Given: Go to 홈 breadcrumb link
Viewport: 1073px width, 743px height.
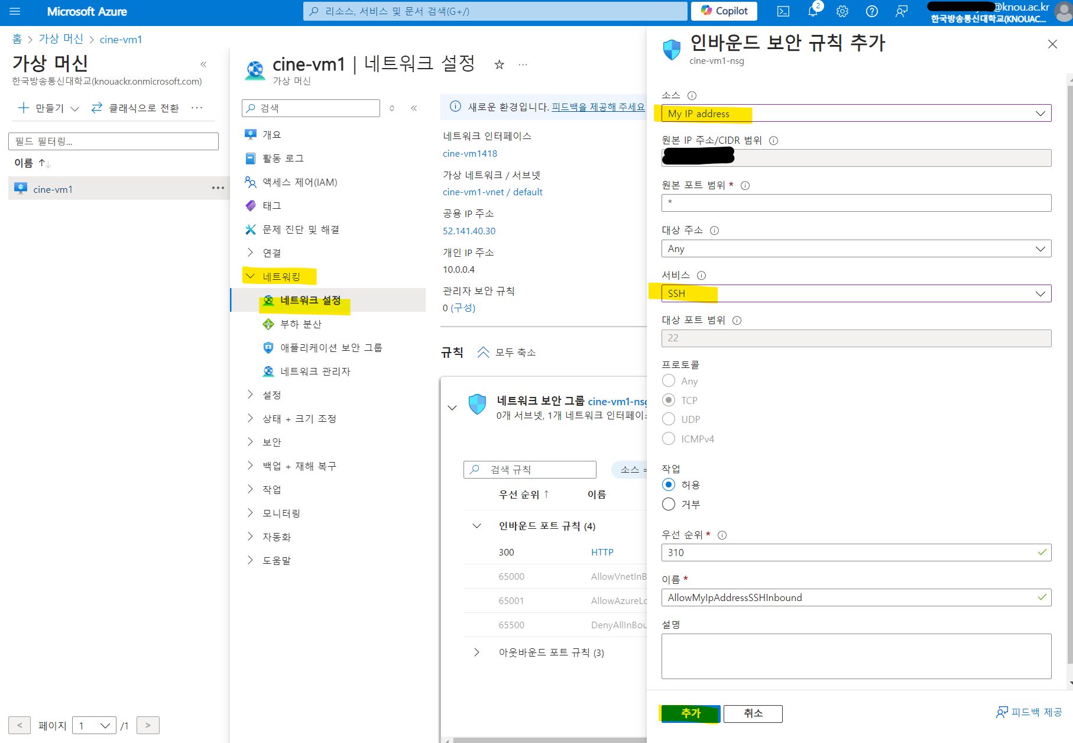Looking at the screenshot, I should [x=17, y=39].
